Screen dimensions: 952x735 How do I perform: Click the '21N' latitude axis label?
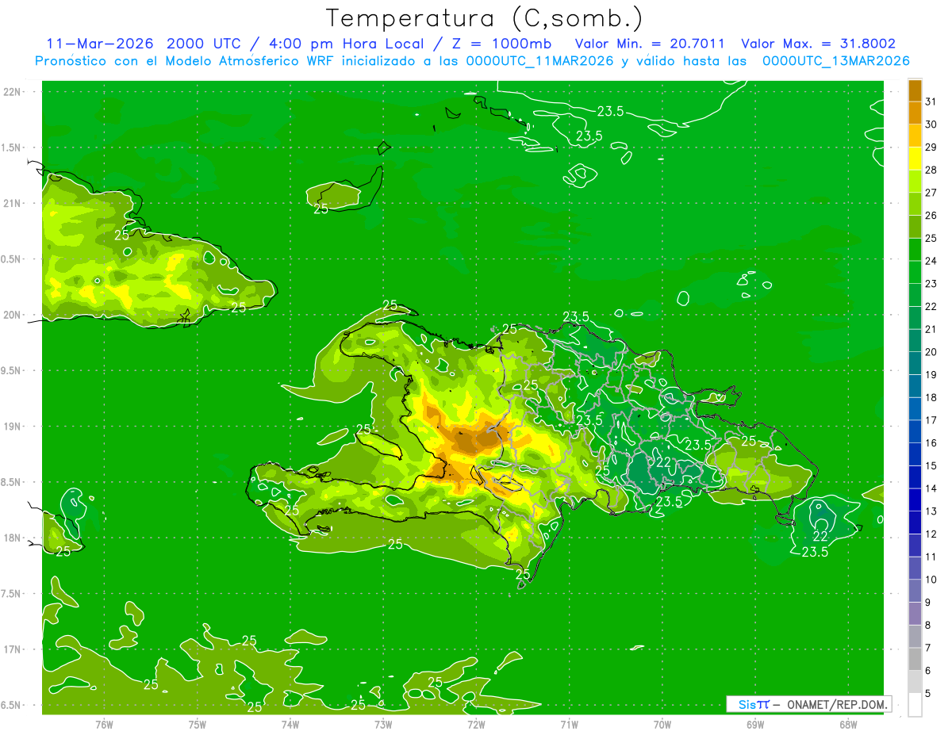click(13, 203)
